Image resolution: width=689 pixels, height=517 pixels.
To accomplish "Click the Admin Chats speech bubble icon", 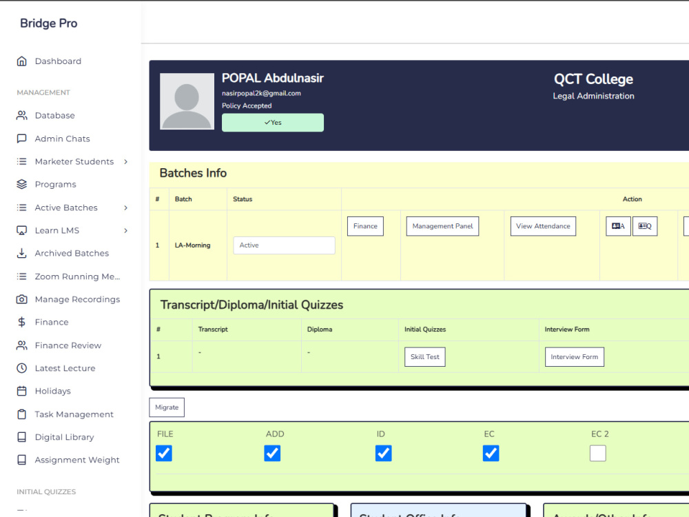I will click(21, 139).
